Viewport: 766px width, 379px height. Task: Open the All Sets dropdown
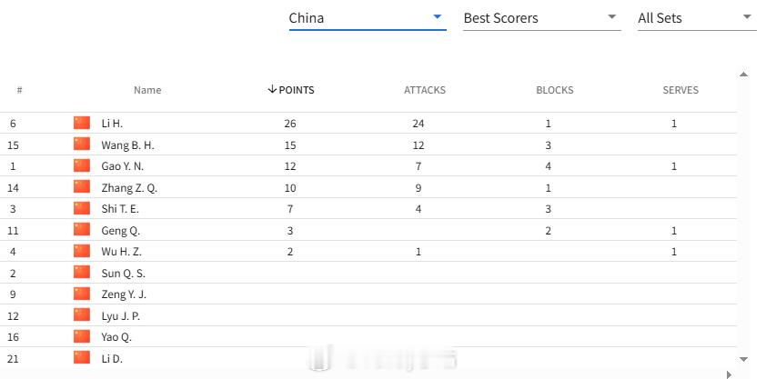point(697,18)
